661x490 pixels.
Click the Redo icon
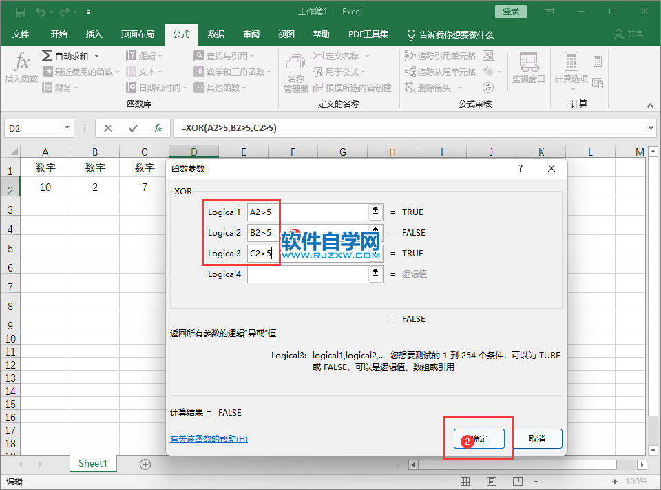pyautogui.click(x=65, y=12)
